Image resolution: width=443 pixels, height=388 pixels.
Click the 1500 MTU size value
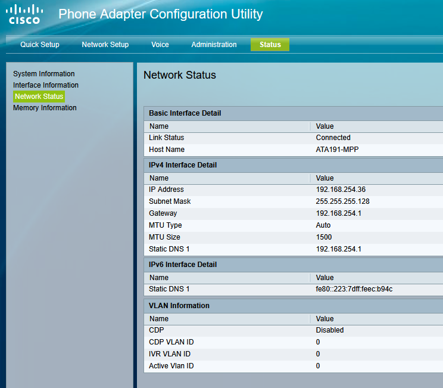(x=324, y=237)
